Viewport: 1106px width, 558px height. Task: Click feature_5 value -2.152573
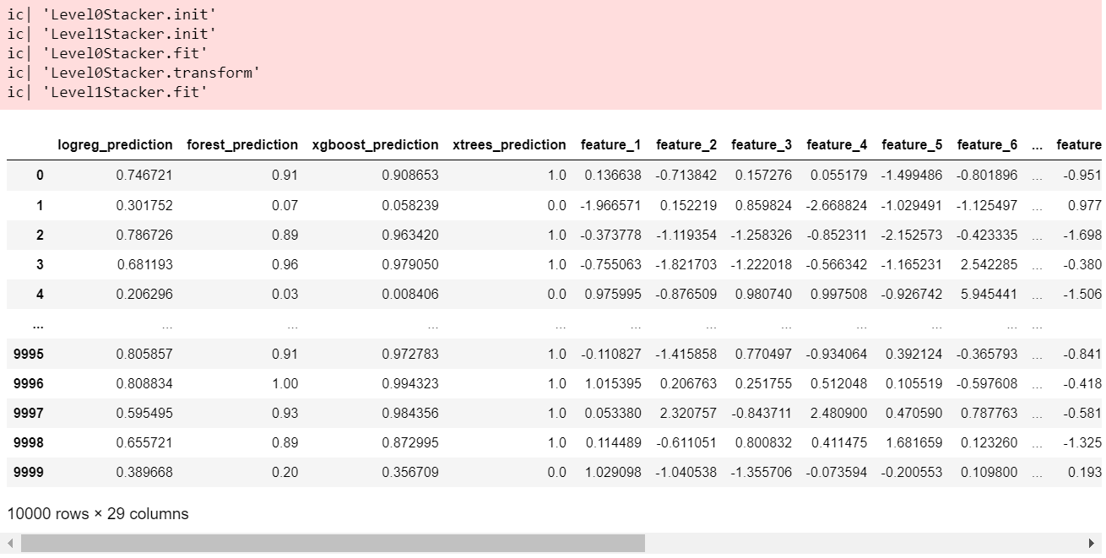(x=912, y=235)
